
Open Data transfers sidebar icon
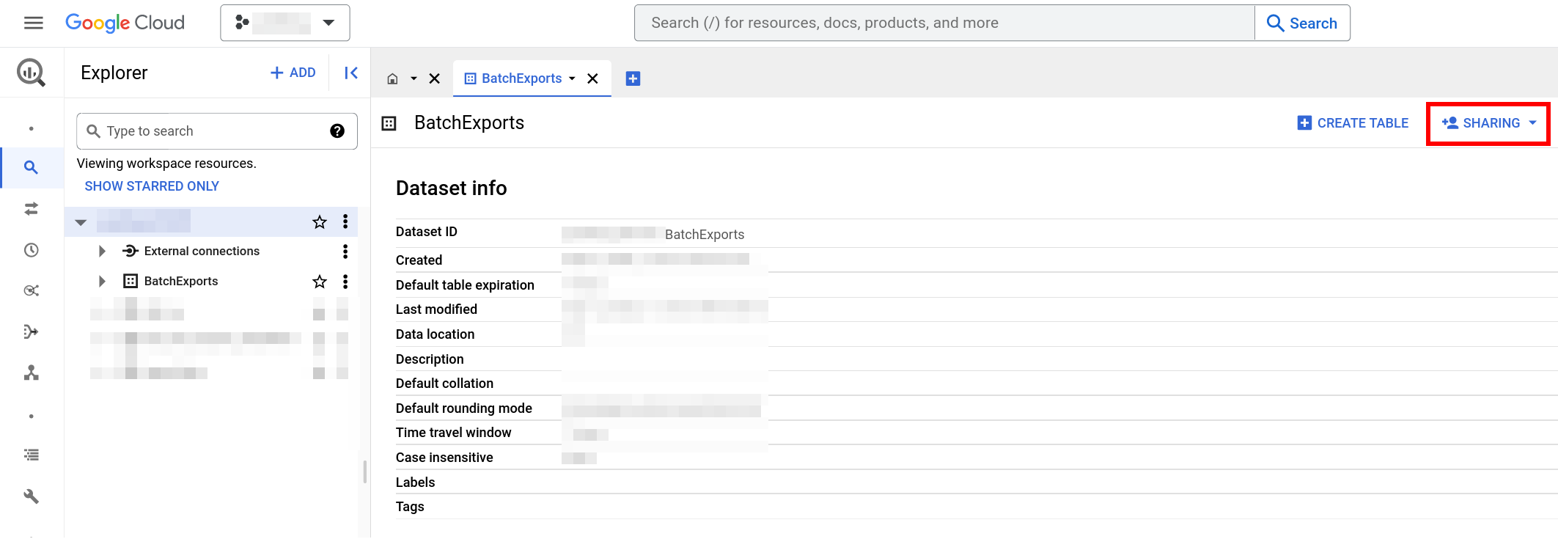click(31, 209)
